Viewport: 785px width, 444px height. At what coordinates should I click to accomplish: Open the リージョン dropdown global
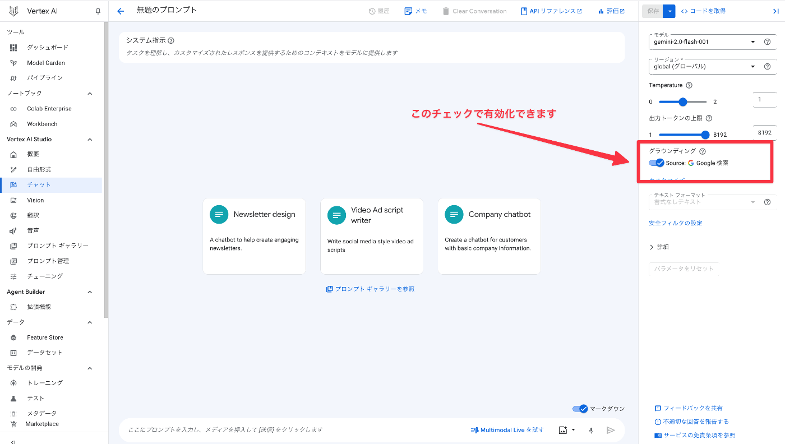[705, 66]
